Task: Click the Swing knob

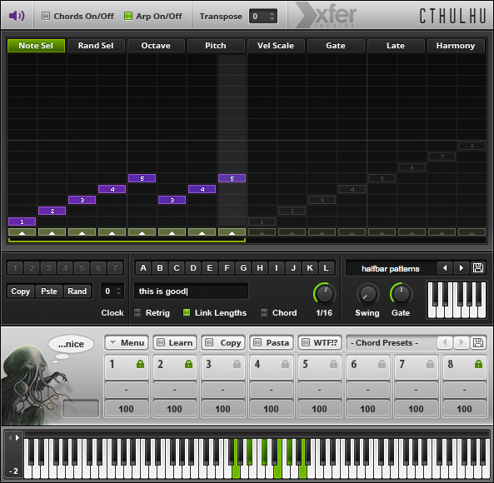Action: [x=367, y=294]
